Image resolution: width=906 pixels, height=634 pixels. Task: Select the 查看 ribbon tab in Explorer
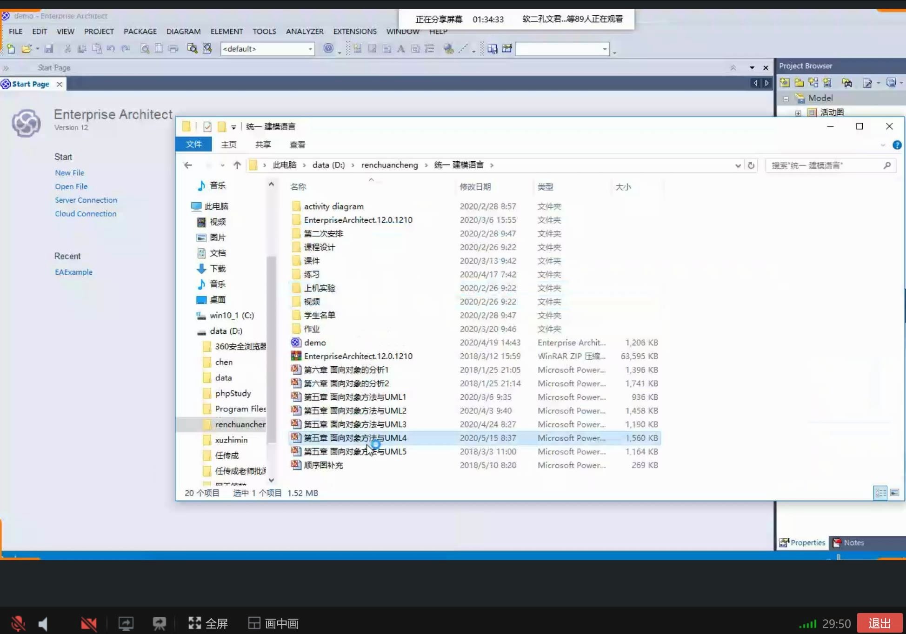click(297, 145)
